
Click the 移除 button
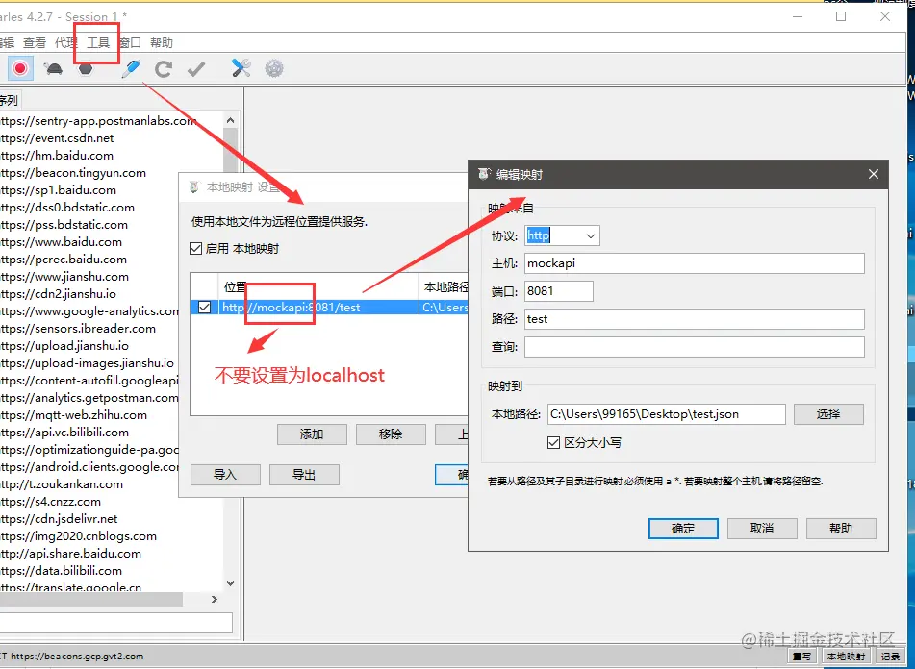[391, 434]
